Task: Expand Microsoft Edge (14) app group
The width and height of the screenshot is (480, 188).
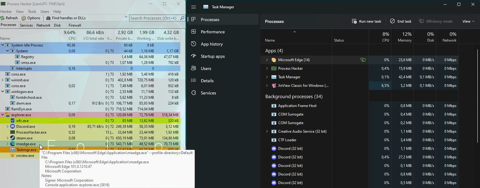Action: [267, 60]
